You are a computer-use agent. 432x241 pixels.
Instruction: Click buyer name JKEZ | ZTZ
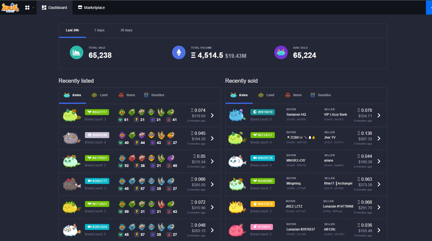point(294,206)
